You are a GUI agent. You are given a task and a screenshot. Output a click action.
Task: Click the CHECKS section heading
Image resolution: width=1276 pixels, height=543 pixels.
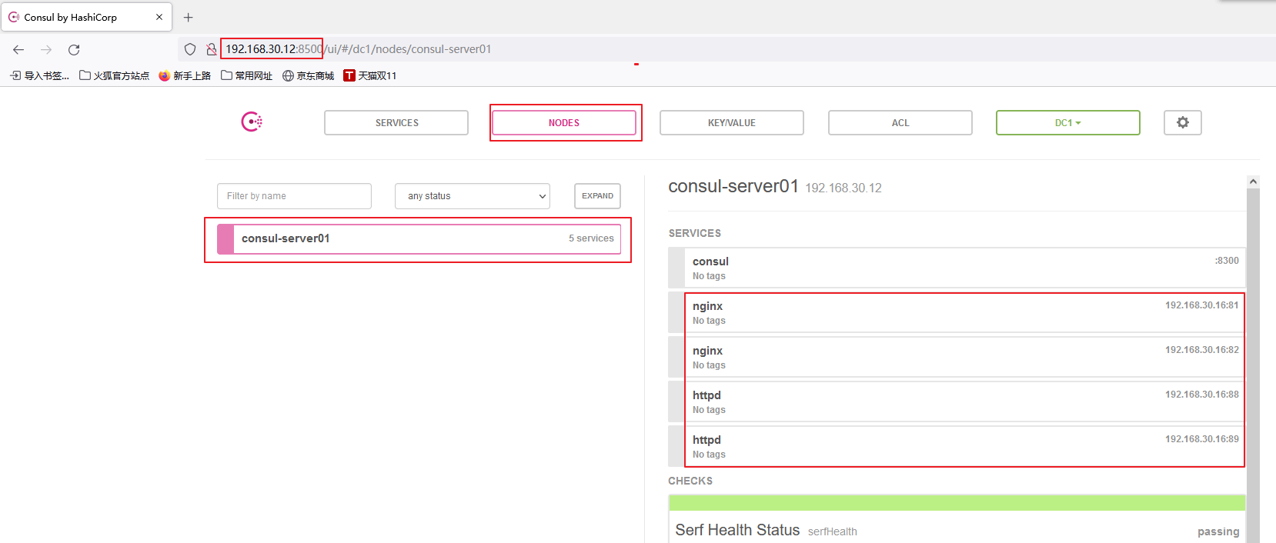pyautogui.click(x=690, y=481)
